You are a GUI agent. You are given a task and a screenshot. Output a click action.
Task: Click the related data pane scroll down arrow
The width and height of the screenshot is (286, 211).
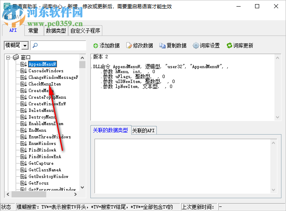273,190
